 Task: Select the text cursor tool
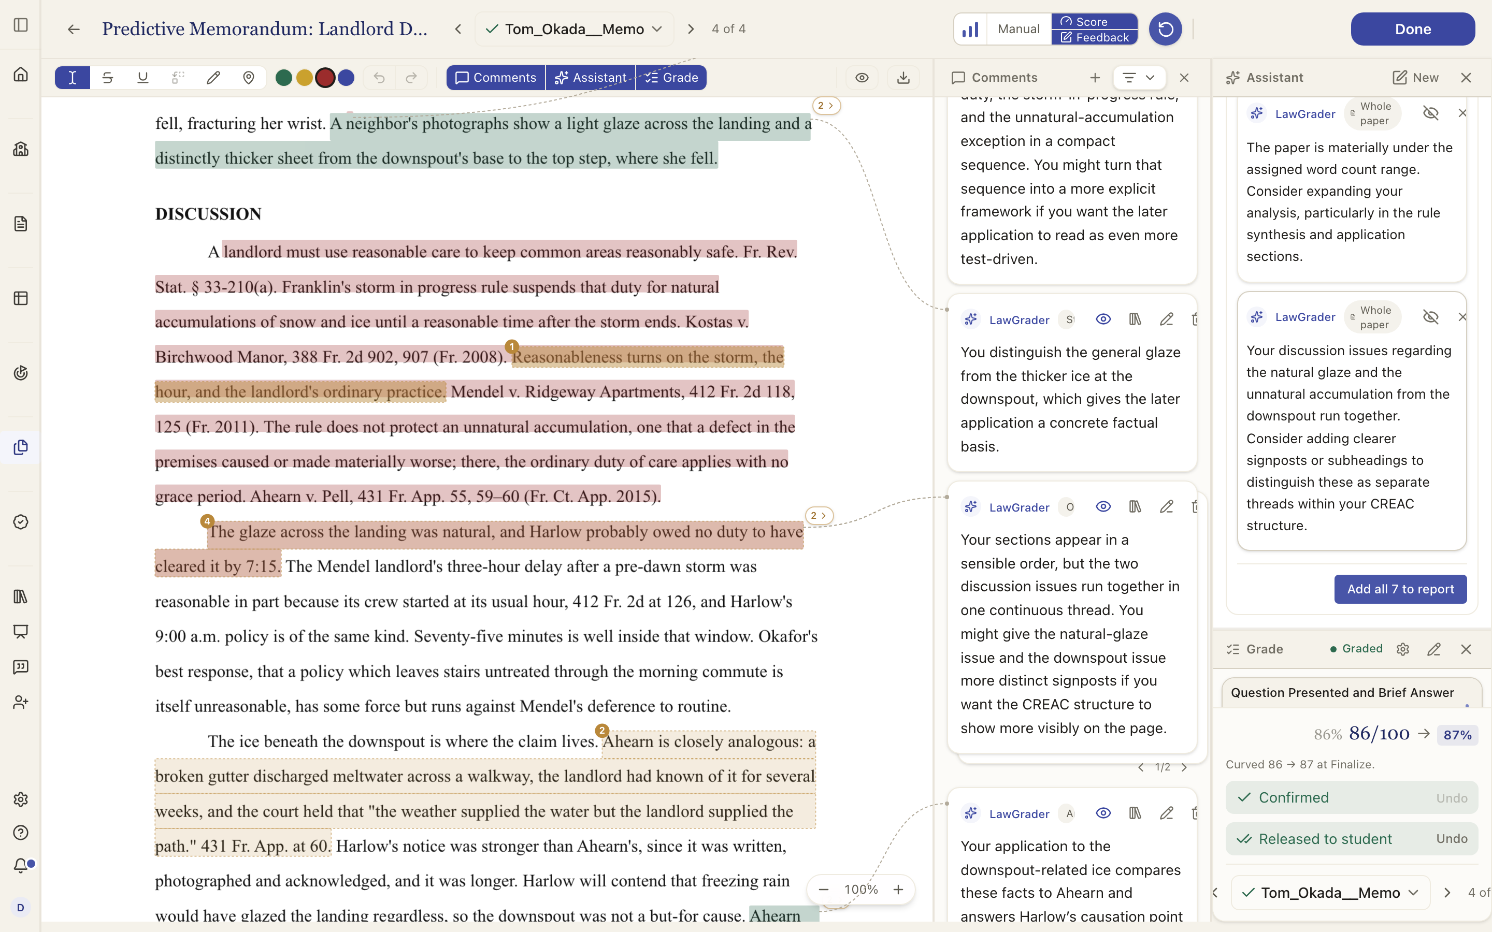tap(72, 78)
